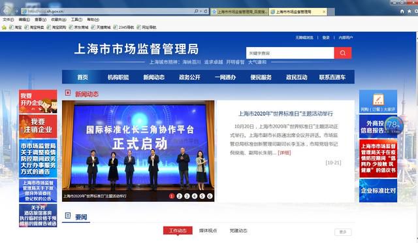Click the refresh icon in address bar
Image resolution: width=418 pixels, height=243 pixels.
click(206, 11)
